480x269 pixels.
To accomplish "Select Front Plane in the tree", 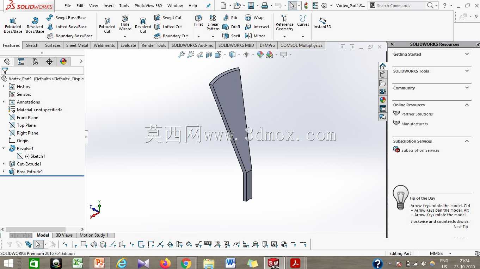I will point(27,118).
